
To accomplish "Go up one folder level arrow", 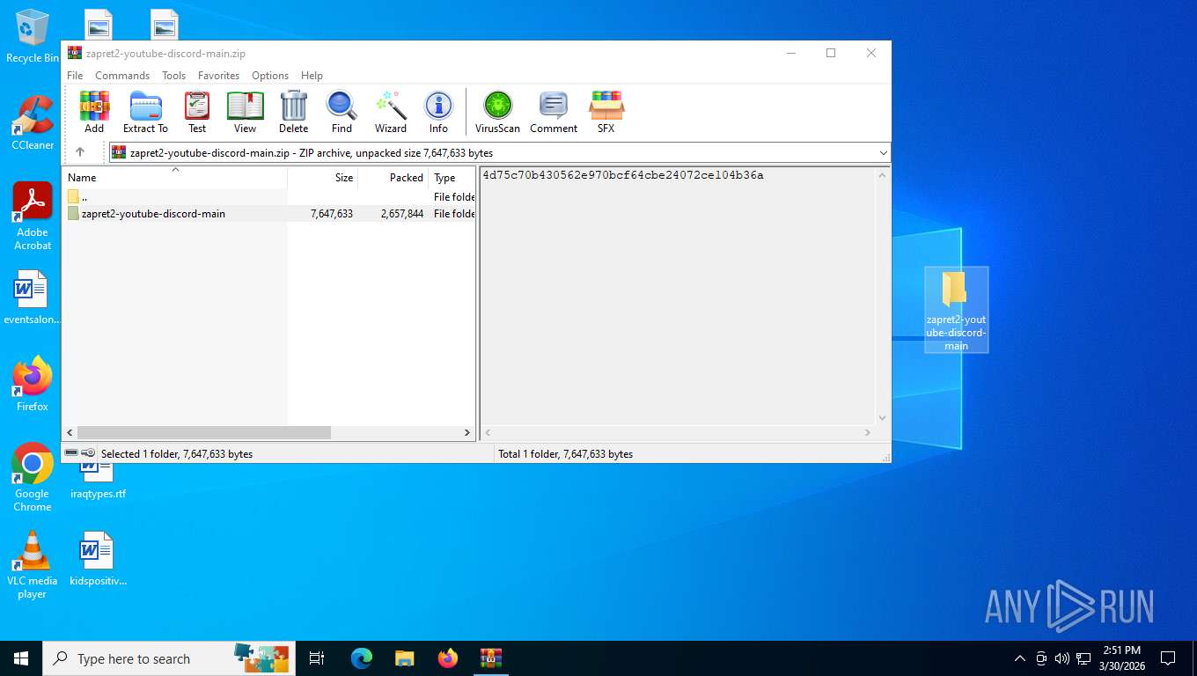I will [80, 152].
